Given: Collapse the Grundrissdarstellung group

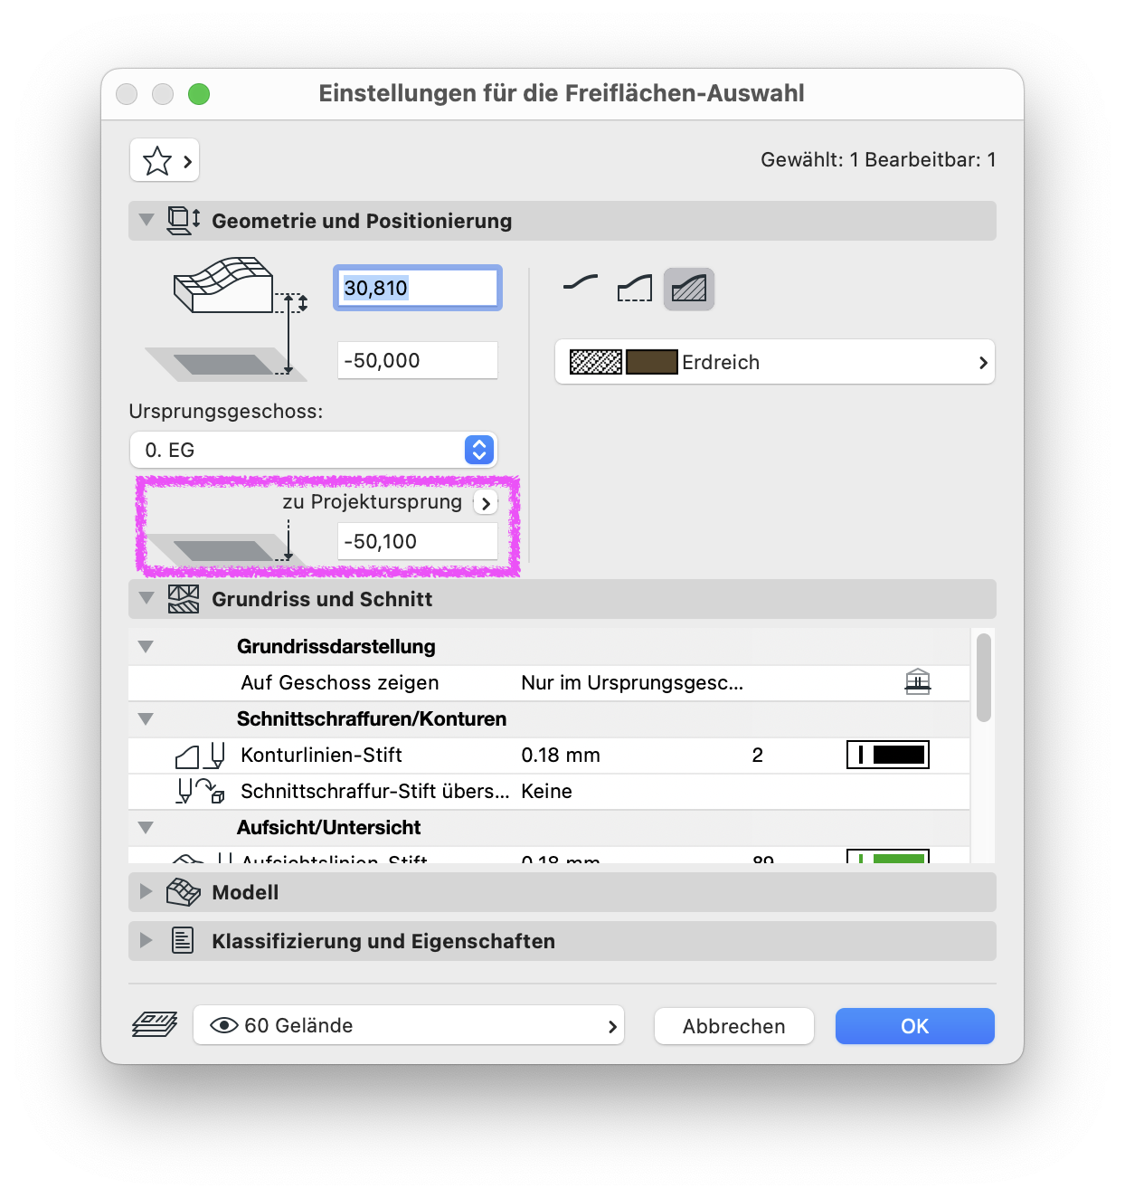Looking at the screenshot, I should tap(146, 646).
